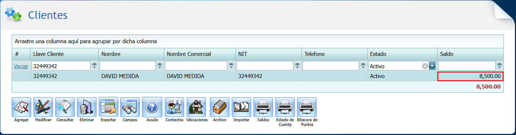Select the DAVID MEDIDA Nombre Comercial cell
Screen dimensions: 516x135
click(199, 76)
